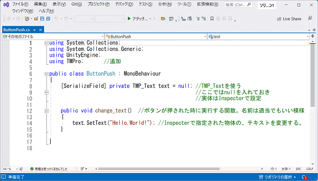This screenshot has width=318, height=181.
Task: Click the no issues found status indicator
Action: click(49, 169)
